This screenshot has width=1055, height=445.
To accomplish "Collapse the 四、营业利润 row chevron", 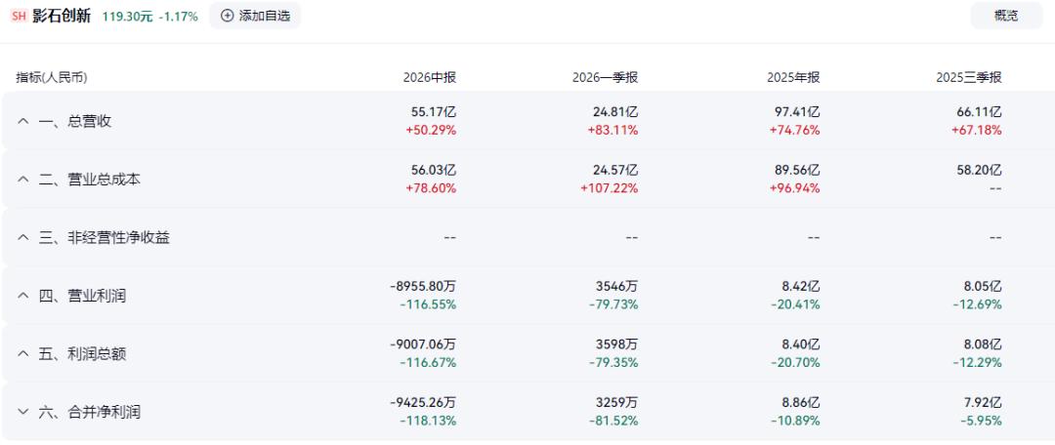I will coord(23,296).
